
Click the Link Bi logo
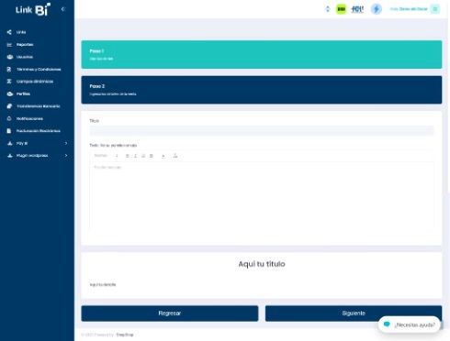[33, 9]
